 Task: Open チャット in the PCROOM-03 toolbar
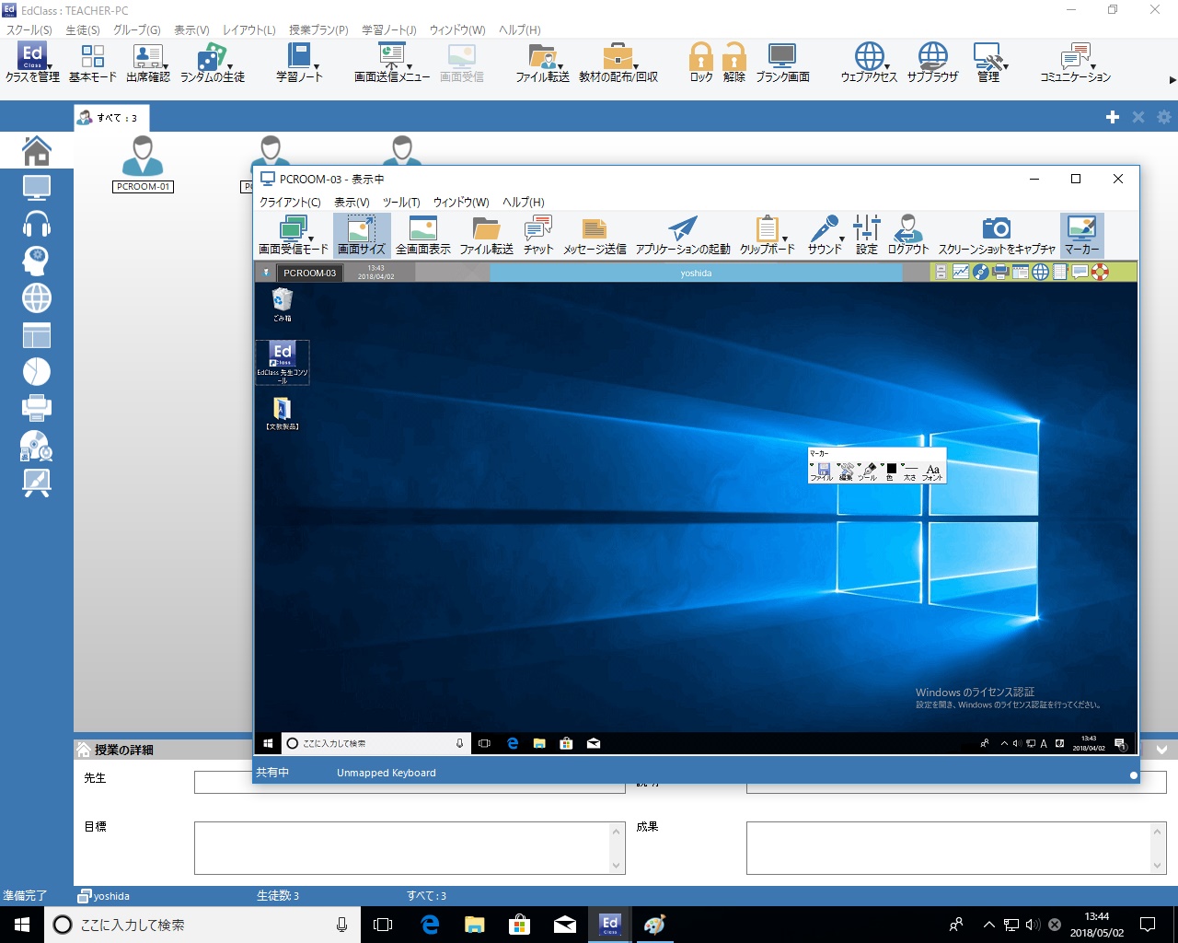(538, 235)
